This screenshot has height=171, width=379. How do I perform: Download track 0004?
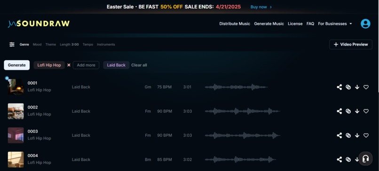pyautogui.click(x=357, y=159)
